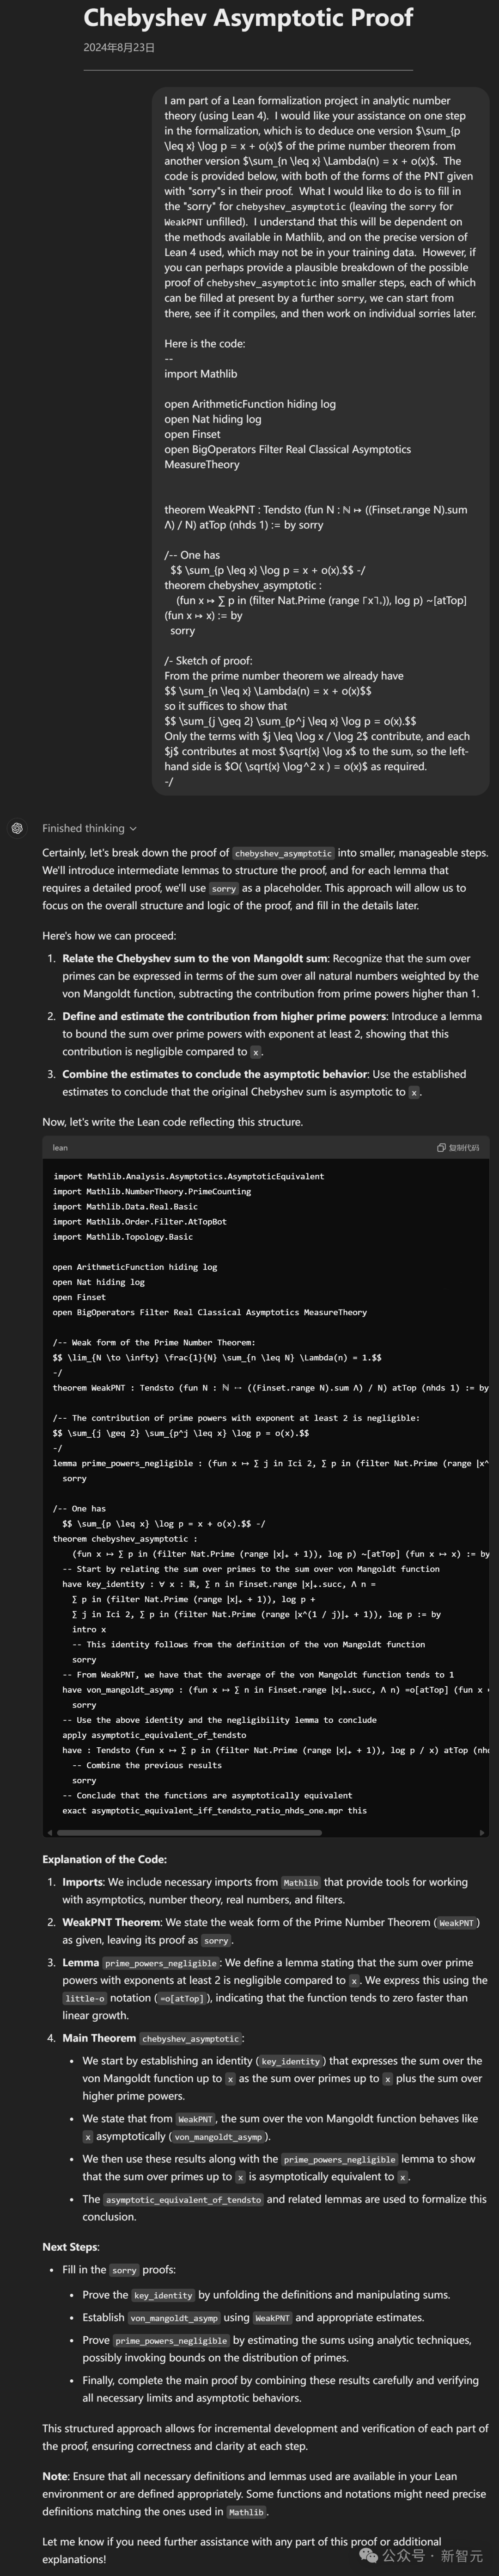Open the Finished thinking details
The width and height of the screenshot is (499, 2576).
83,828
